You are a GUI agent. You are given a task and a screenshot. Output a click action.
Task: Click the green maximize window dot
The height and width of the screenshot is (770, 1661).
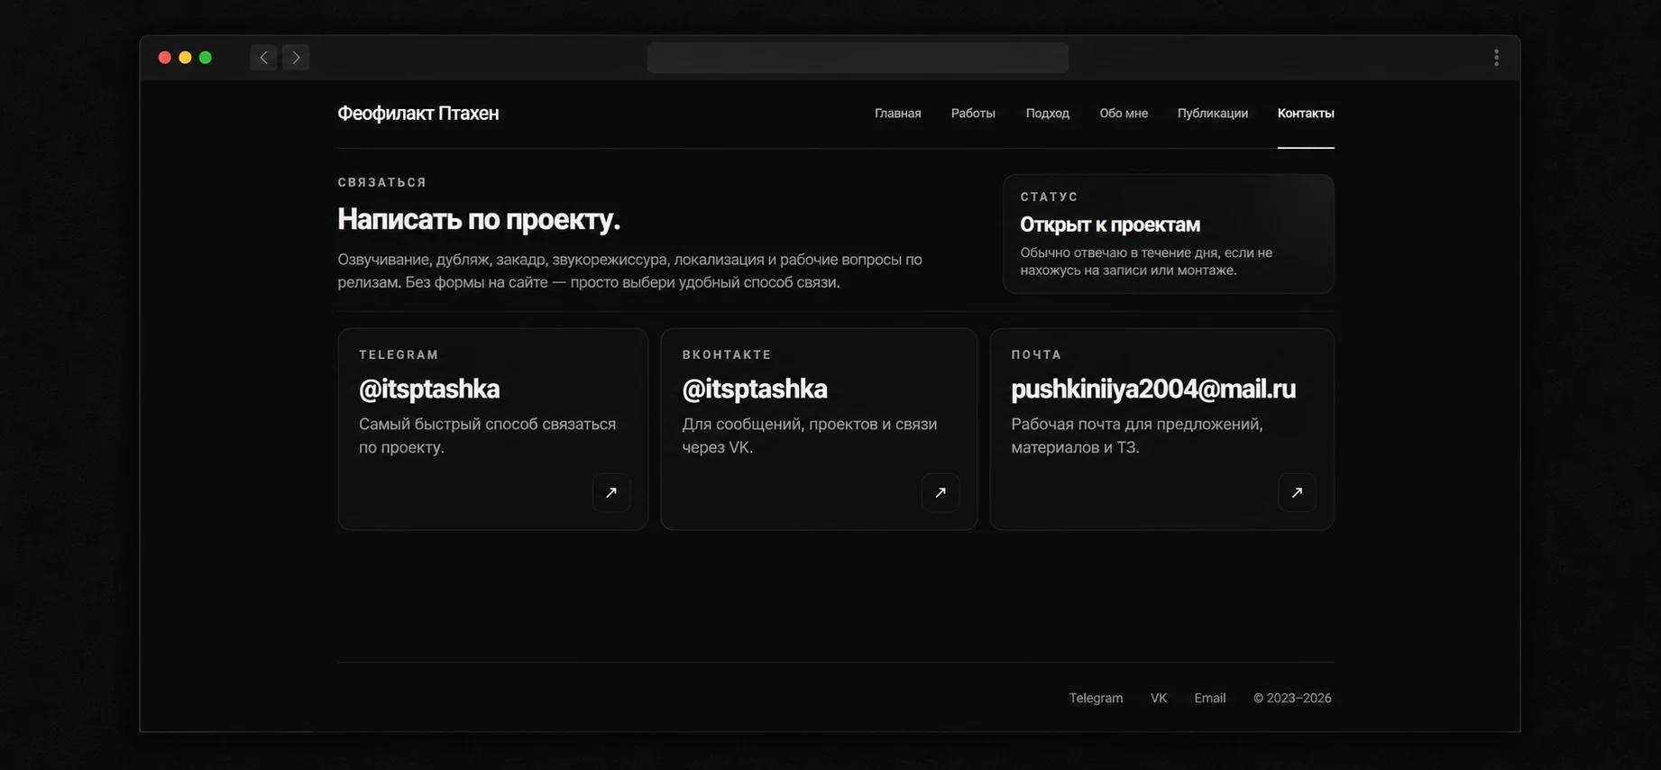(206, 58)
